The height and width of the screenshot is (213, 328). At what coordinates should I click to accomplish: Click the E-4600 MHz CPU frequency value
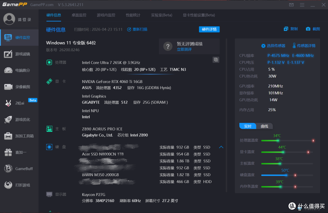[x=303, y=55]
